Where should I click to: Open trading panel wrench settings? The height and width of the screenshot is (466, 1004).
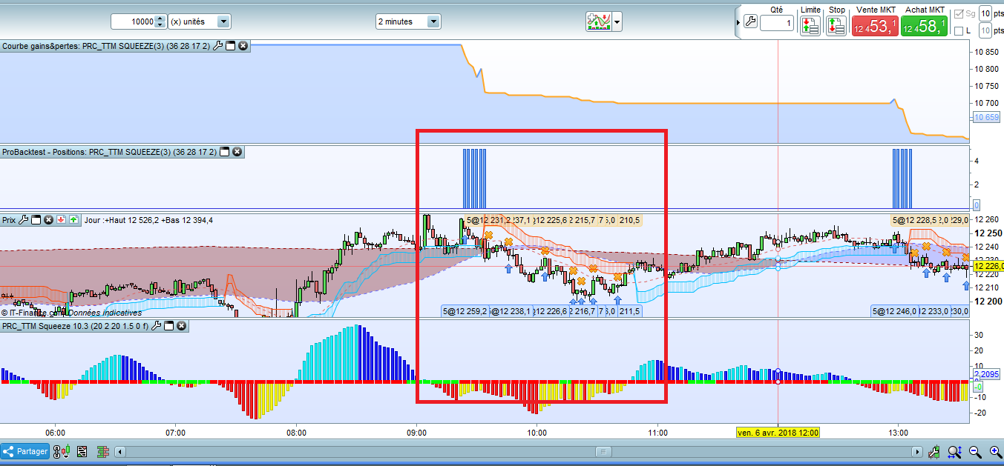pos(750,21)
